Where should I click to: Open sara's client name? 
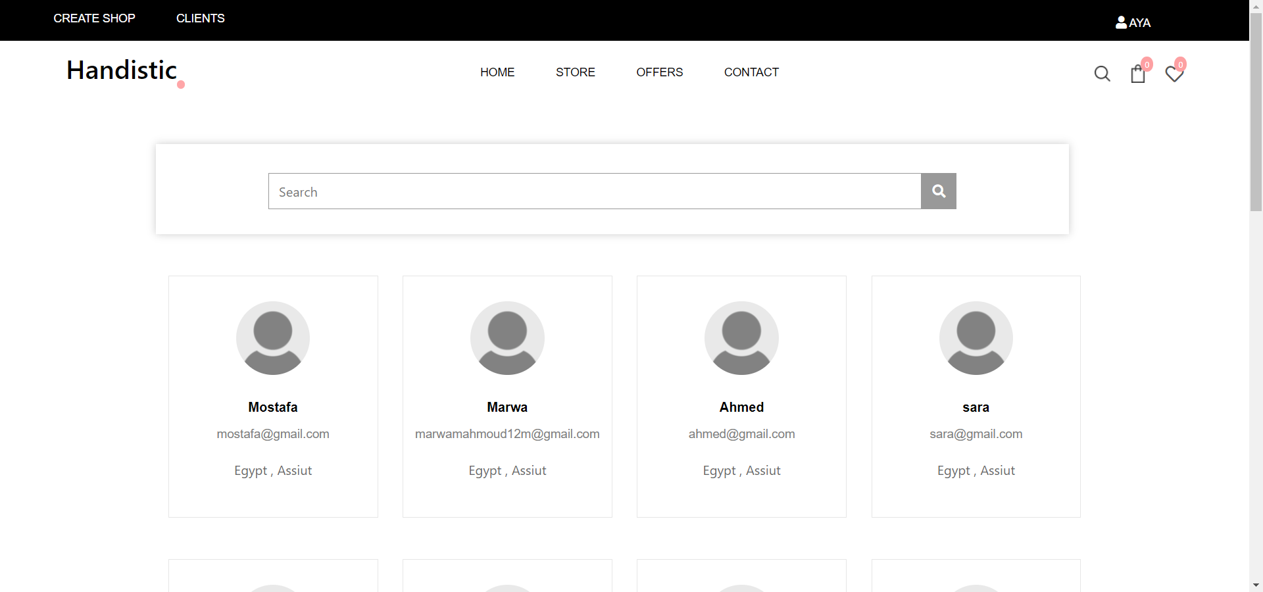click(x=976, y=407)
